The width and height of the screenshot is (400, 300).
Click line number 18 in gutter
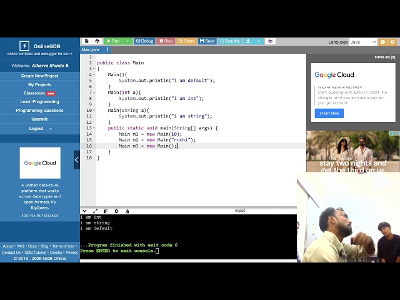pyautogui.click(x=89, y=157)
